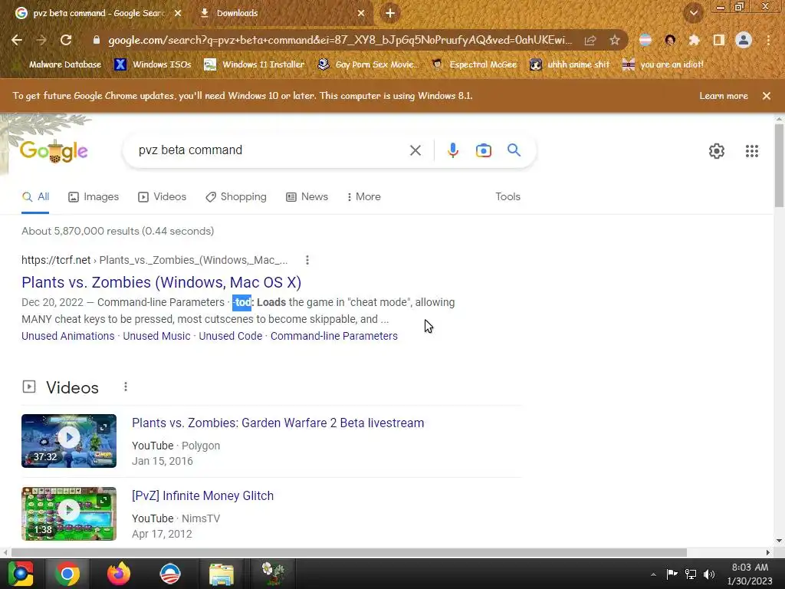Click Learn more in the update banner
Viewport: 785px width, 589px height.
tap(724, 96)
